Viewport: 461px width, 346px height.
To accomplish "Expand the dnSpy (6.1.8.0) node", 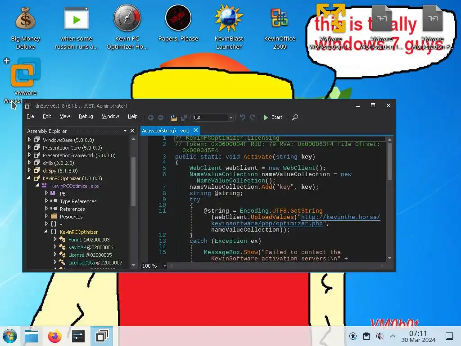I will (x=29, y=170).
